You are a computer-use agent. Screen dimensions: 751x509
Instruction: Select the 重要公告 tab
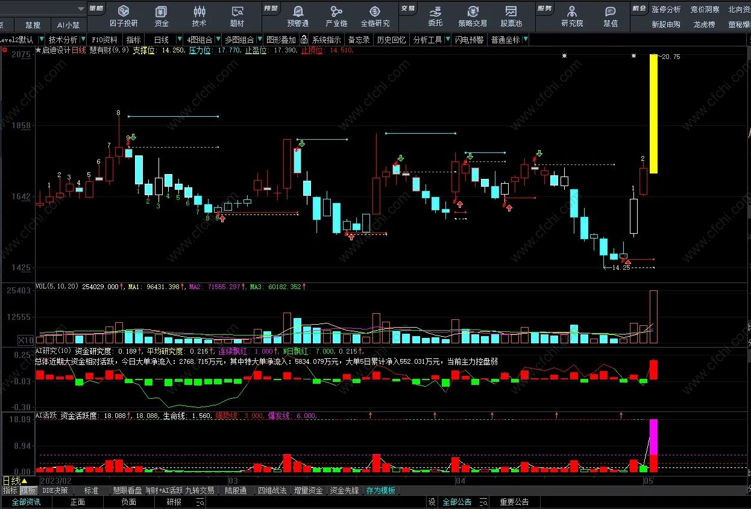[514, 502]
